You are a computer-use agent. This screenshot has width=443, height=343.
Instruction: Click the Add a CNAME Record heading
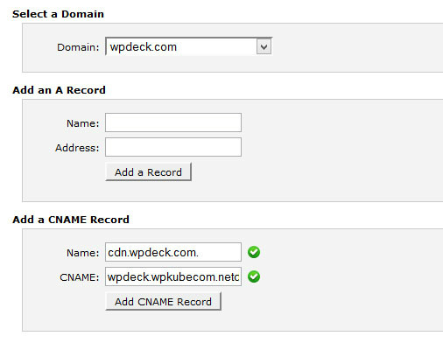(71, 220)
